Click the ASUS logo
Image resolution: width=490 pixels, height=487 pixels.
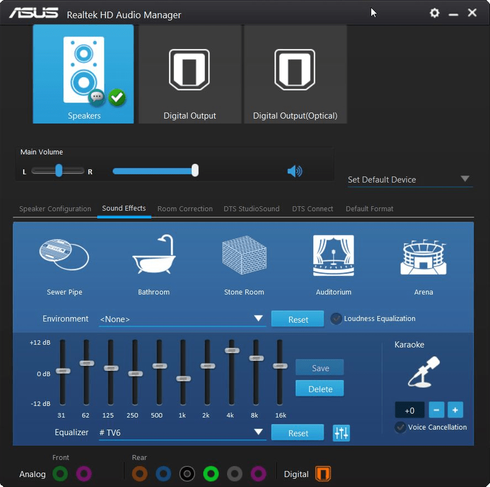coord(34,13)
